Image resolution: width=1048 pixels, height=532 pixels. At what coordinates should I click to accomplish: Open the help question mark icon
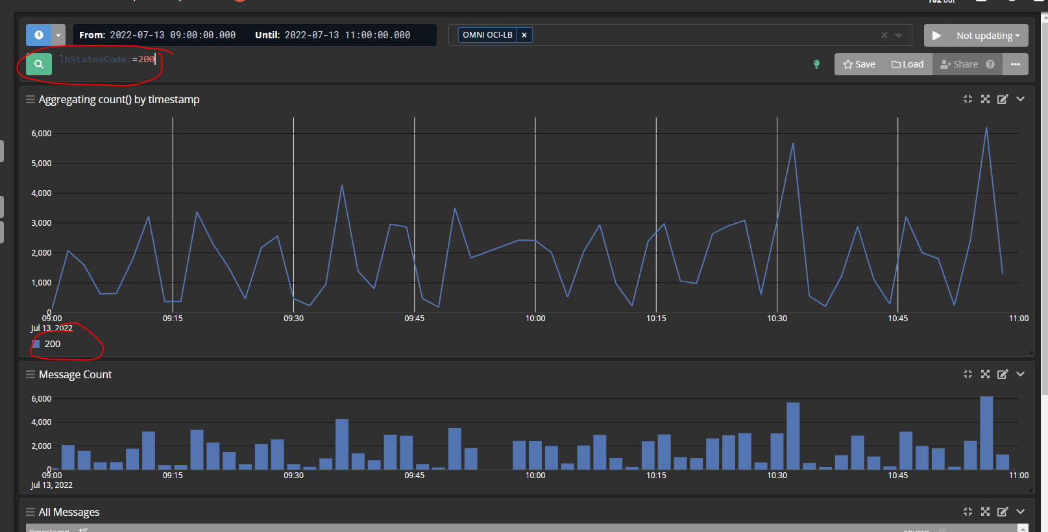point(990,64)
